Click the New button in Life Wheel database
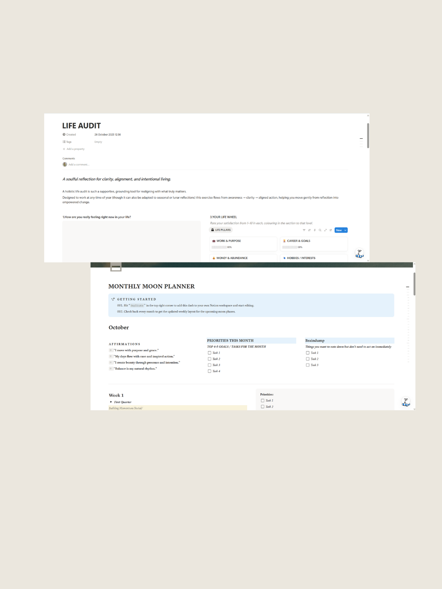 pyautogui.click(x=339, y=230)
